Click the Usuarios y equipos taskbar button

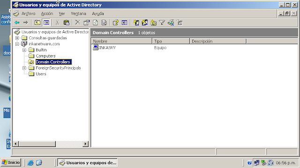[88, 163]
